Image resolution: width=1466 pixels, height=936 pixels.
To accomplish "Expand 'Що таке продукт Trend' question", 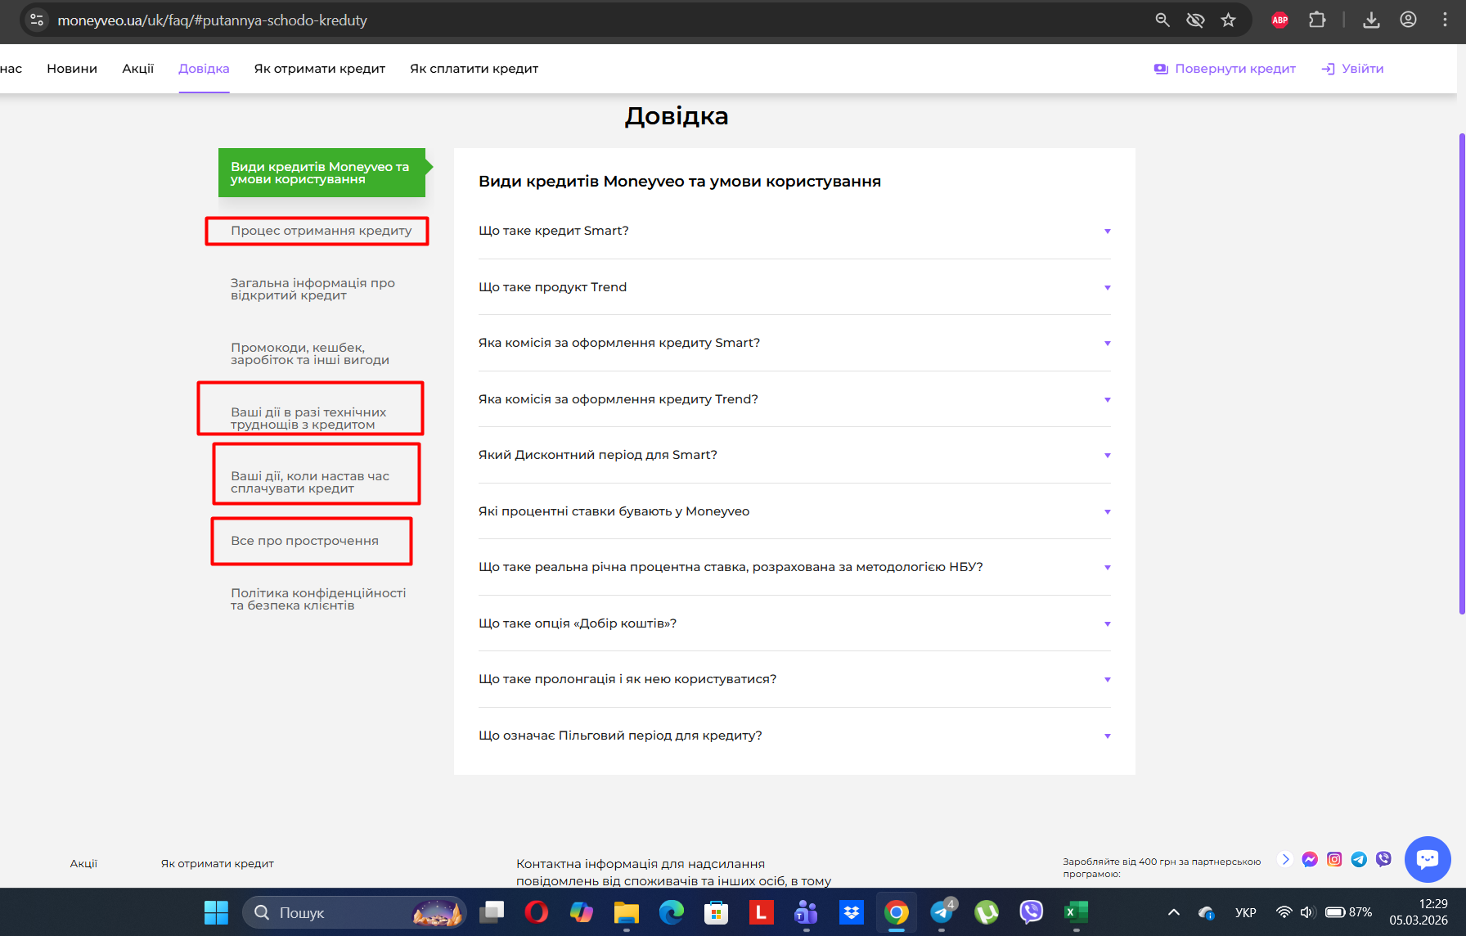I will pyautogui.click(x=794, y=287).
